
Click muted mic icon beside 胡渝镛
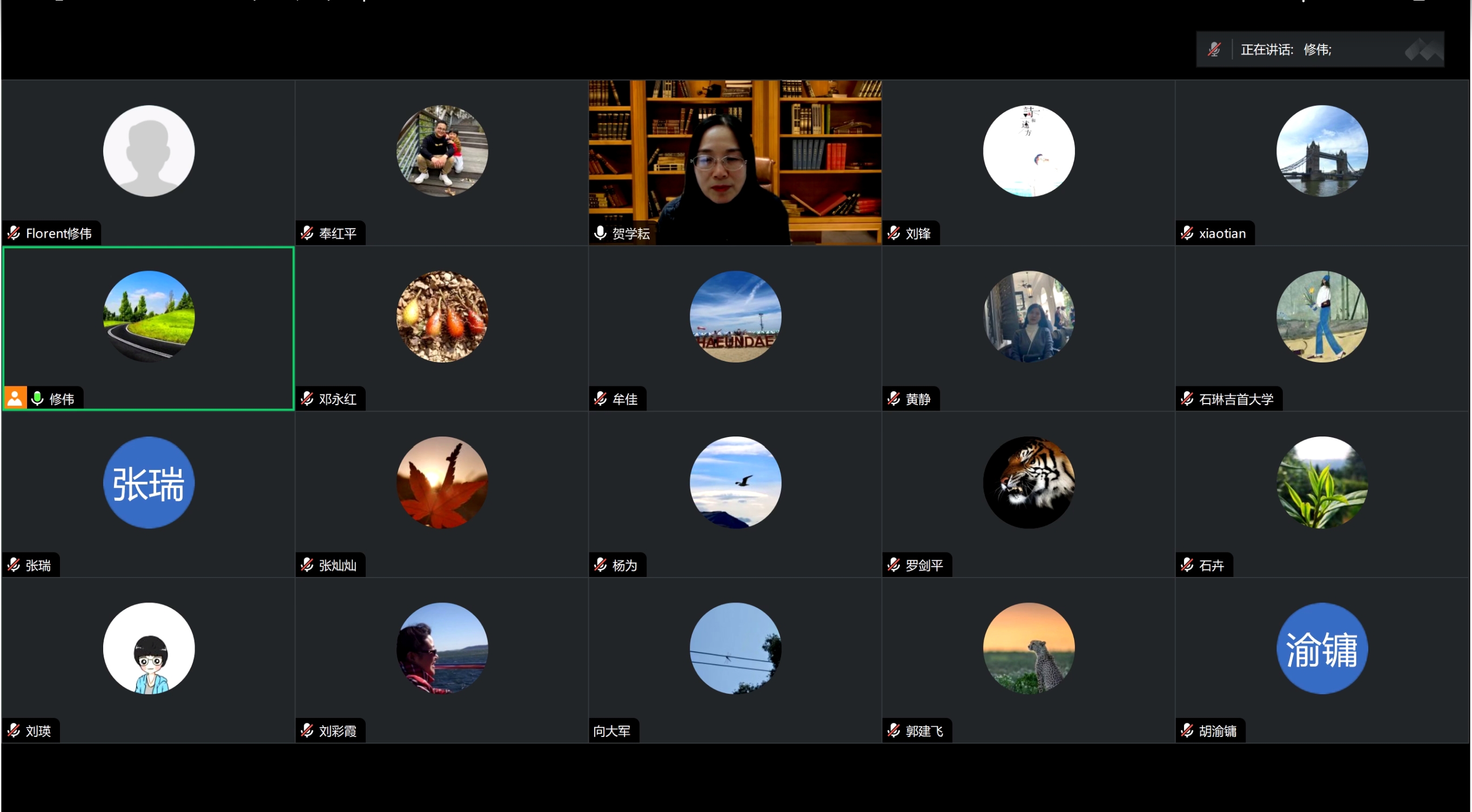point(1187,730)
